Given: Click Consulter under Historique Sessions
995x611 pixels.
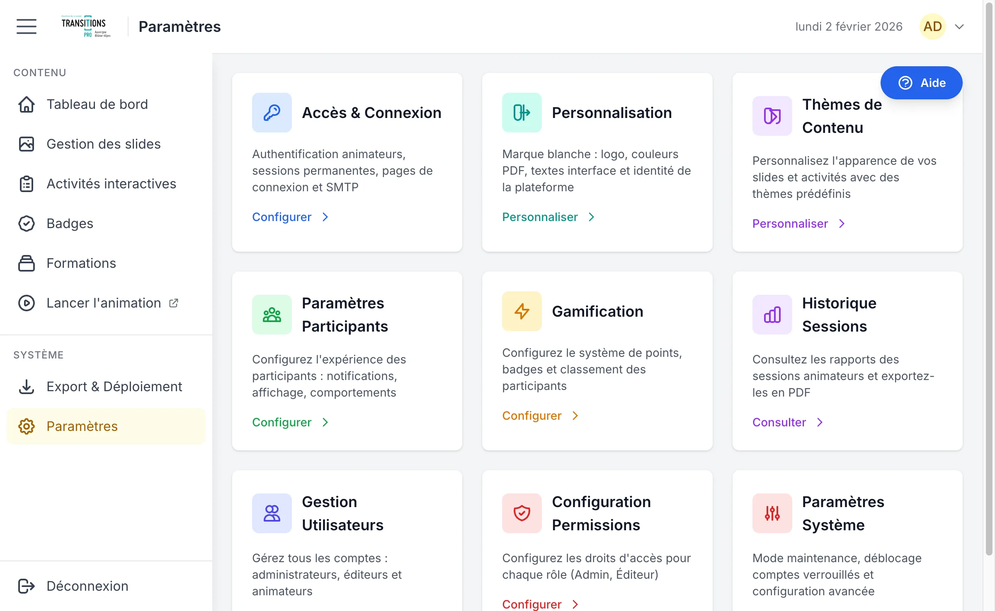Looking at the screenshot, I should coord(779,422).
